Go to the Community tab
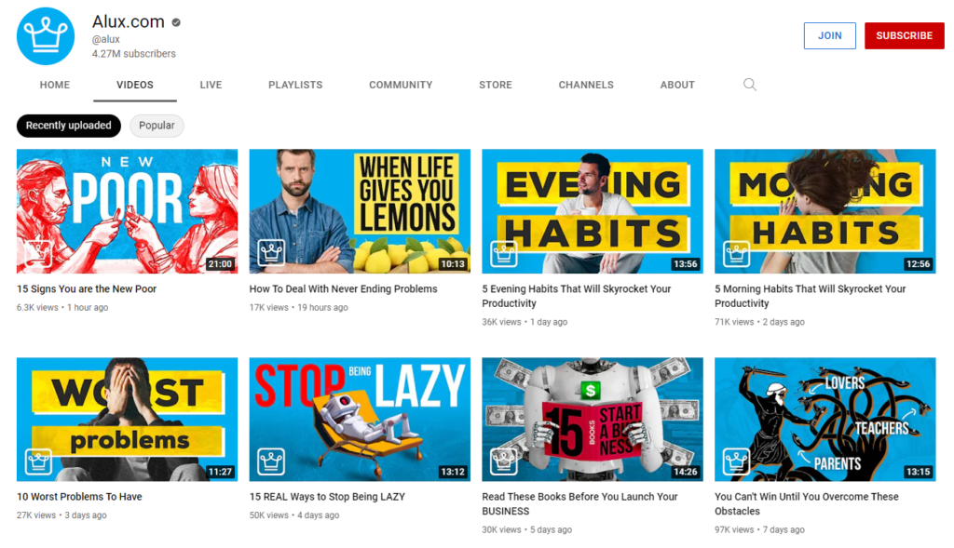This screenshot has width=954, height=548. [x=401, y=85]
